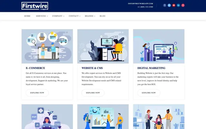Click the +1 (669) 333-5580 phone number
This screenshot has height=129, width=206.
pyautogui.click(x=145, y=7)
